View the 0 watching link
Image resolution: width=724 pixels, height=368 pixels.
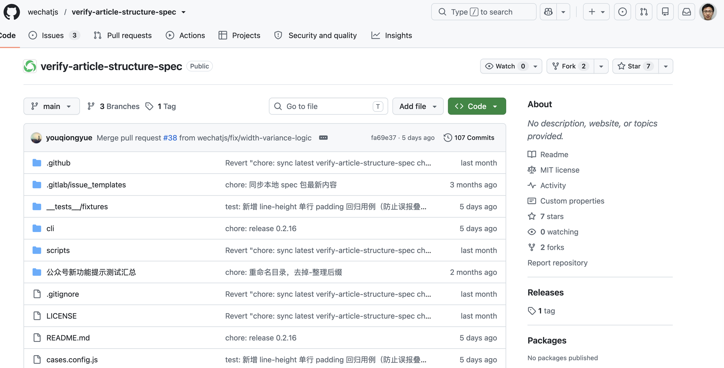553,232
